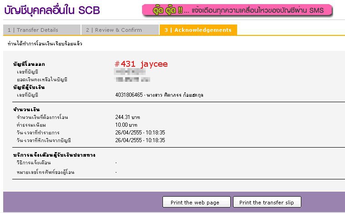Click the blurred source account number
The image size is (345, 213).
coord(130,72)
